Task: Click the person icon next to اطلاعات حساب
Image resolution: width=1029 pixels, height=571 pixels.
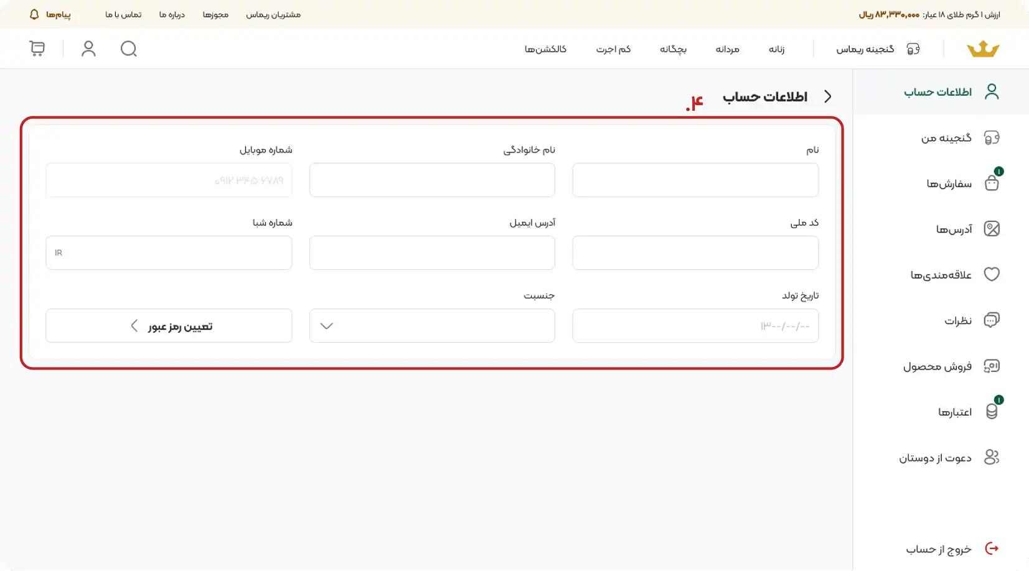Action: point(992,91)
